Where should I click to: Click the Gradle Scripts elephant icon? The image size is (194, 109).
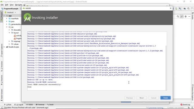(7, 47)
